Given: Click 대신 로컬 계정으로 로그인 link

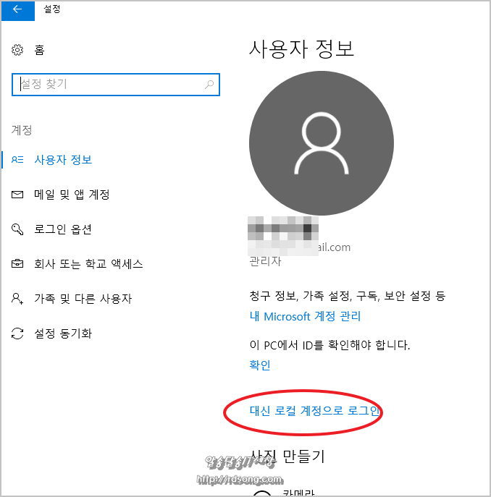Looking at the screenshot, I should pos(314,411).
